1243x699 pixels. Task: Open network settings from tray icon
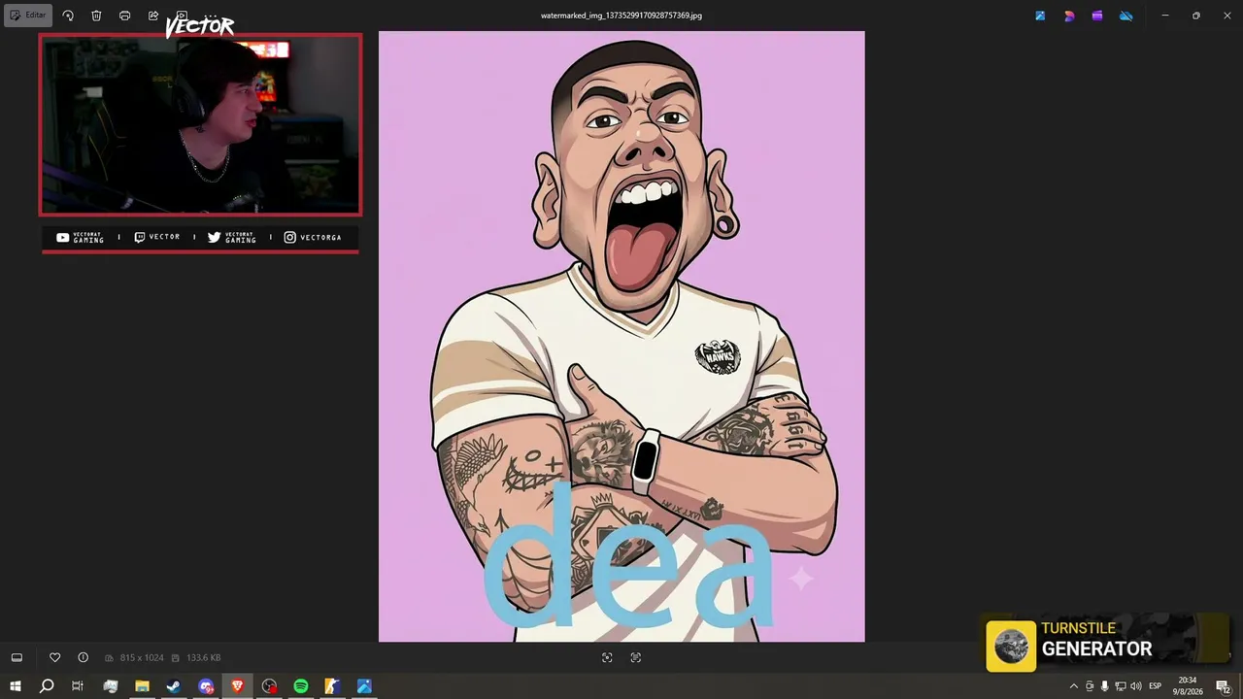(x=1120, y=686)
